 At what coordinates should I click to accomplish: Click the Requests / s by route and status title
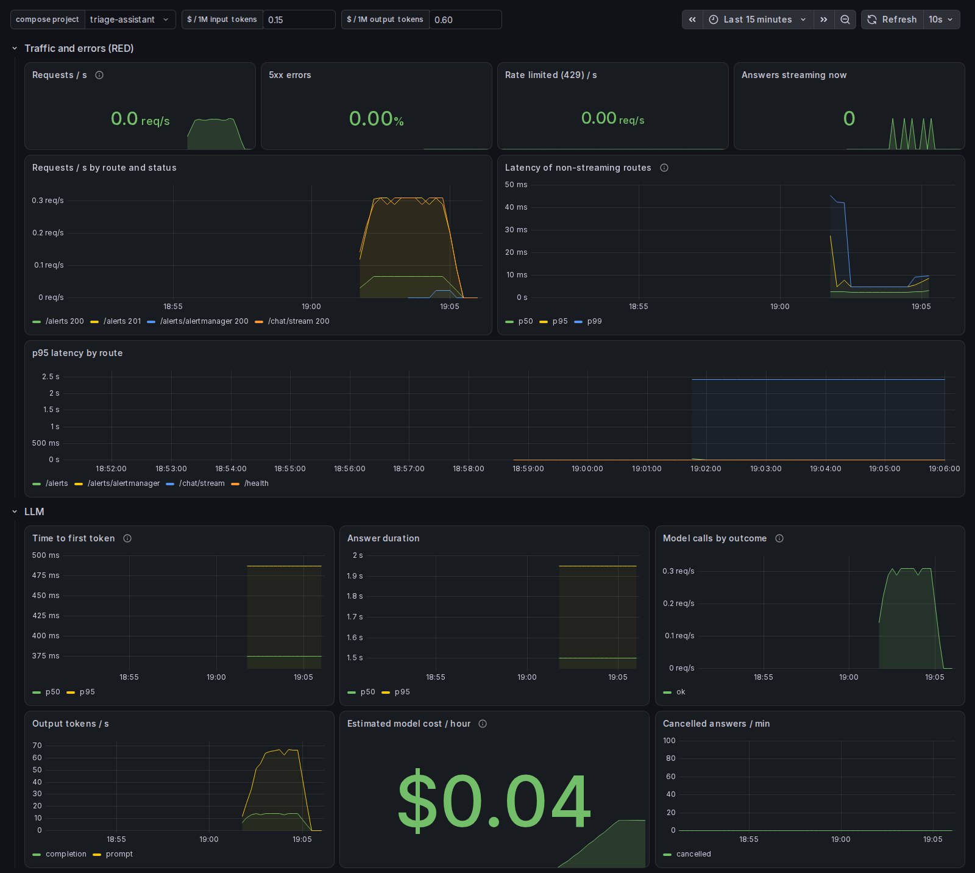[104, 168]
